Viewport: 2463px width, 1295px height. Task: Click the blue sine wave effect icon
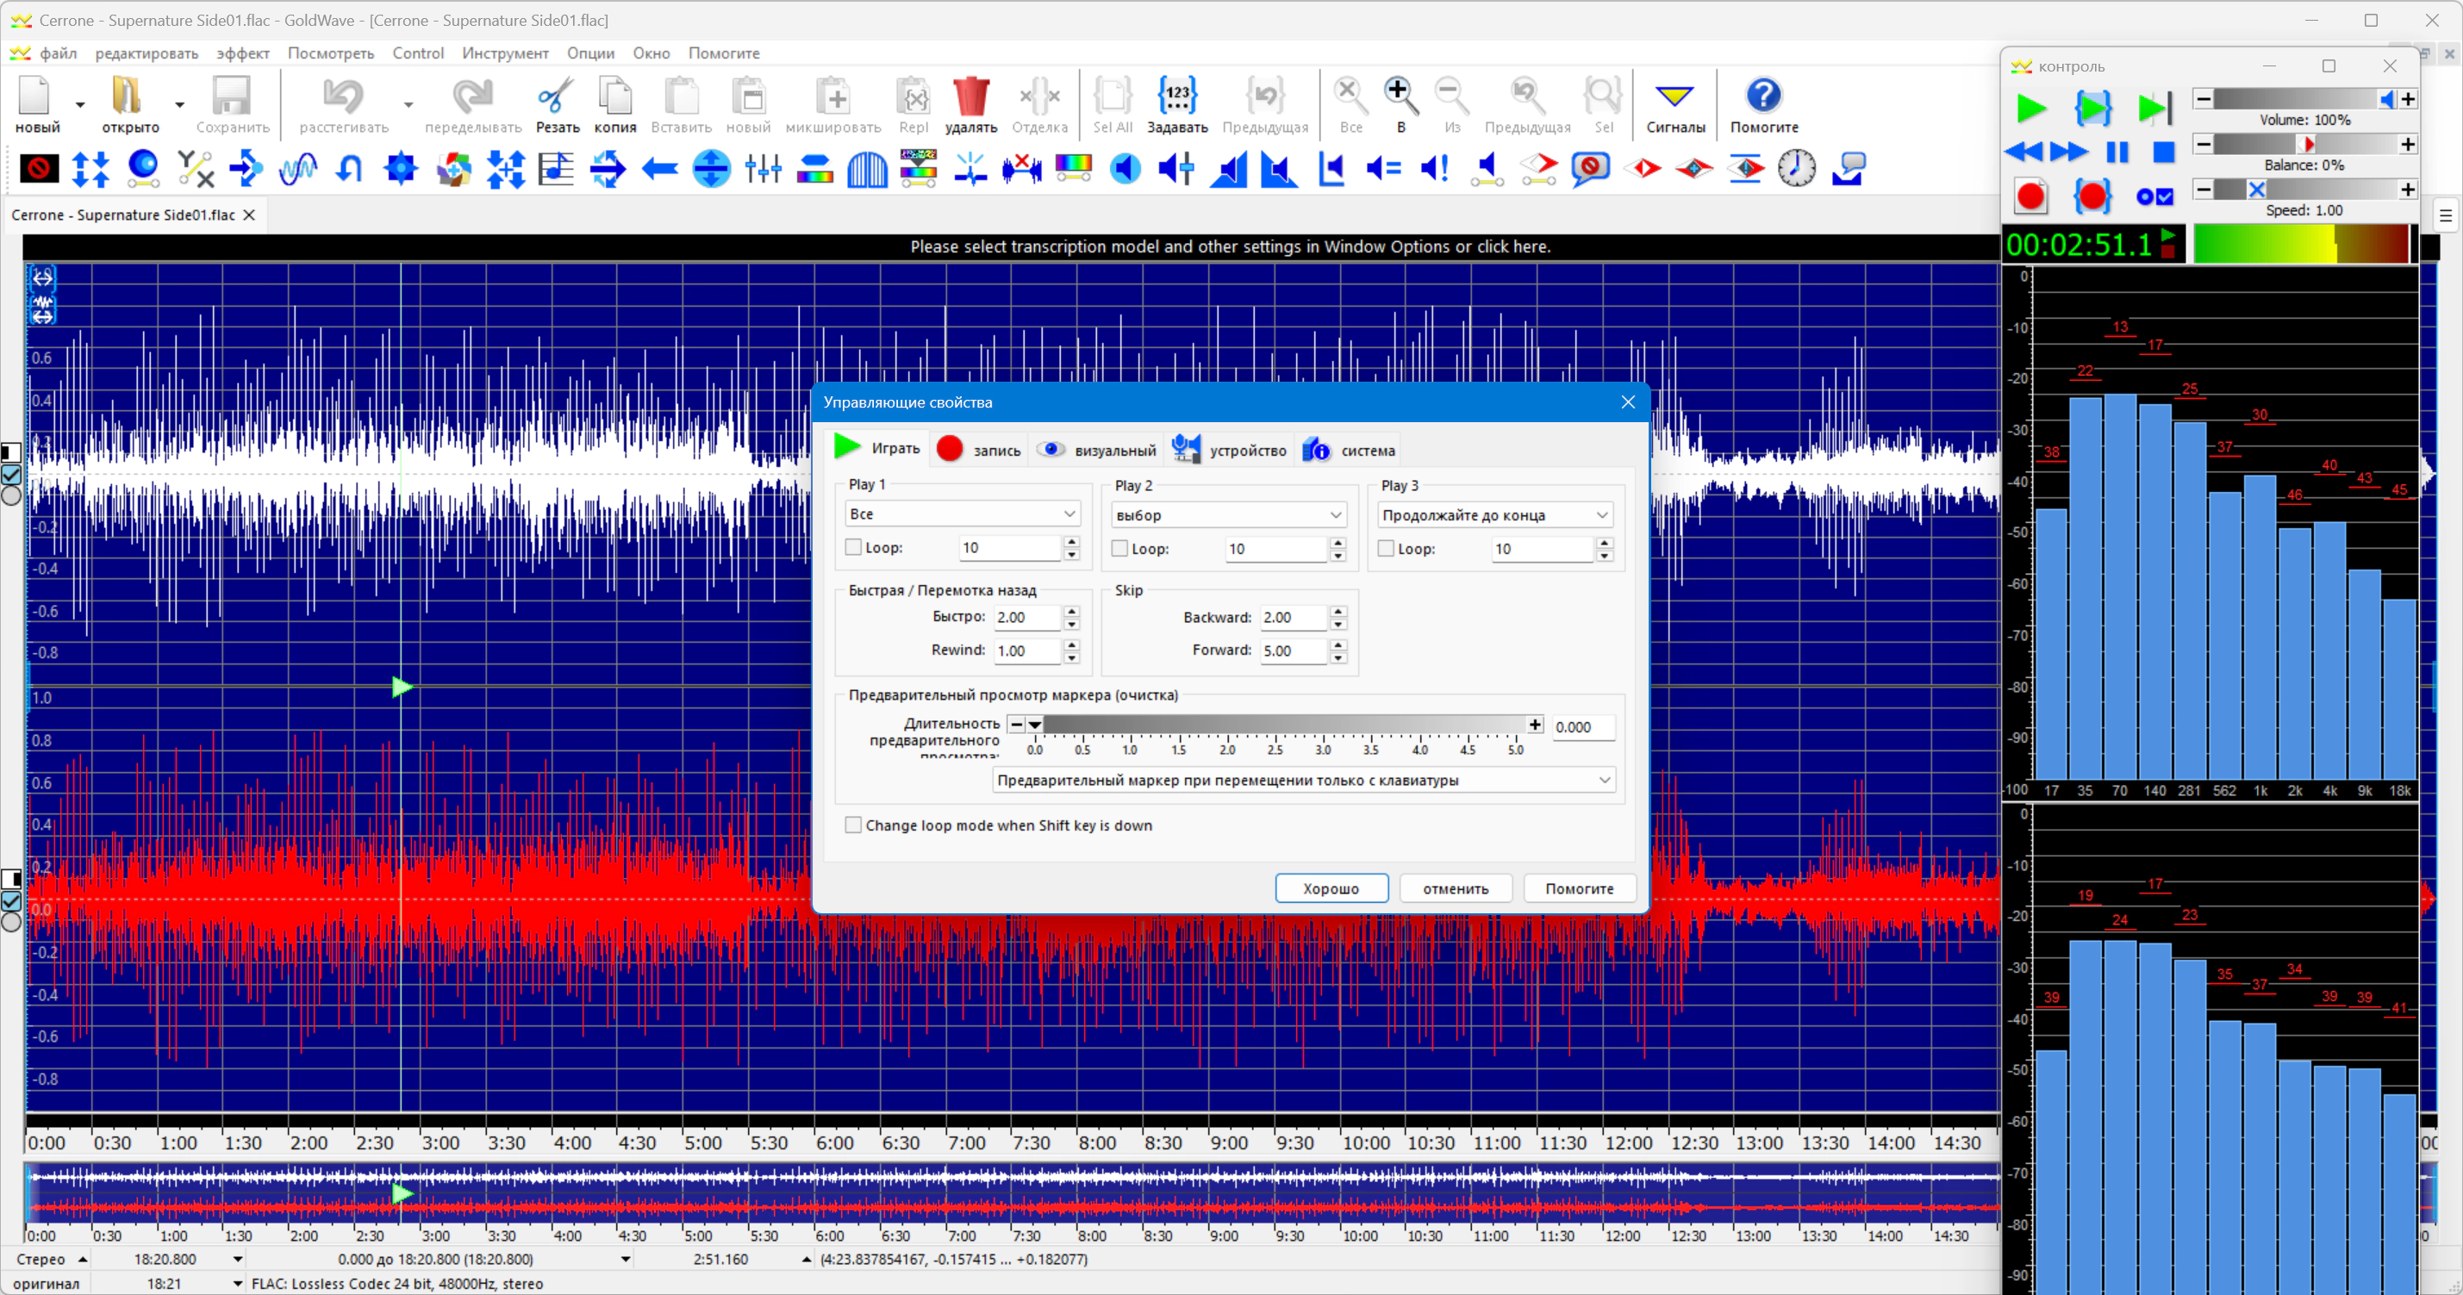(297, 169)
